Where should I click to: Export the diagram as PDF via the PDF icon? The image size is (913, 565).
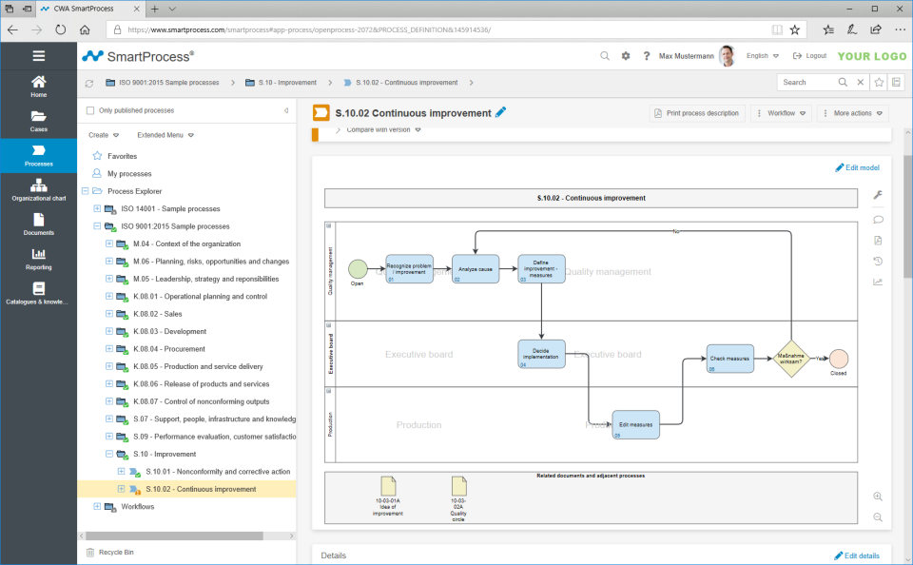pos(878,241)
